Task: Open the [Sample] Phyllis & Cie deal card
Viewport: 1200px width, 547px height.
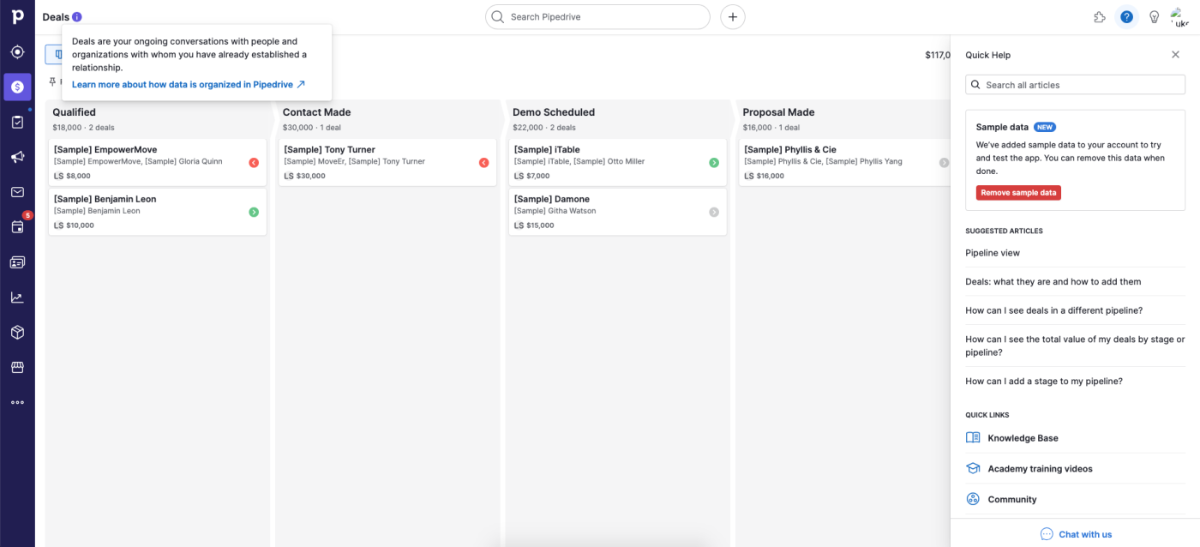Action: (x=845, y=162)
